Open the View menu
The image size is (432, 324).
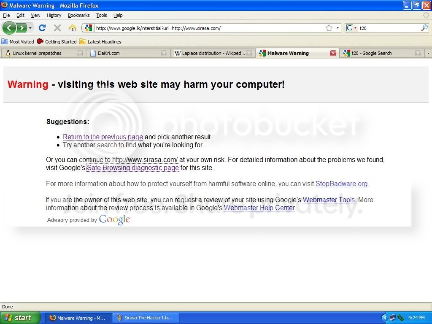35,15
